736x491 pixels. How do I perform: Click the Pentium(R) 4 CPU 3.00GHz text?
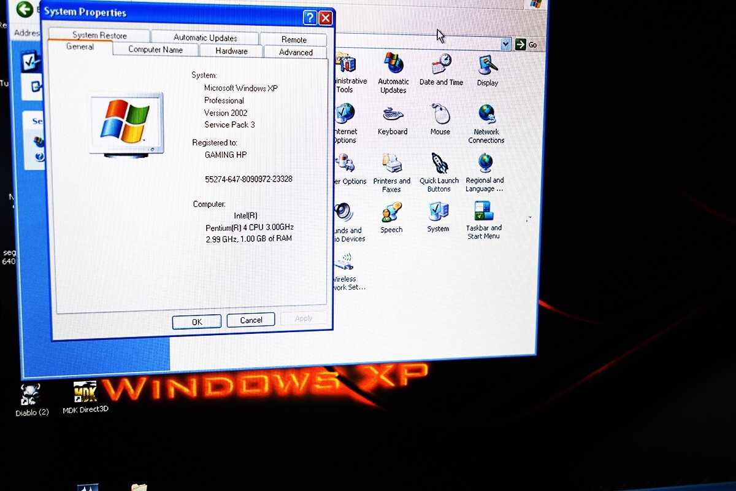(x=250, y=228)
